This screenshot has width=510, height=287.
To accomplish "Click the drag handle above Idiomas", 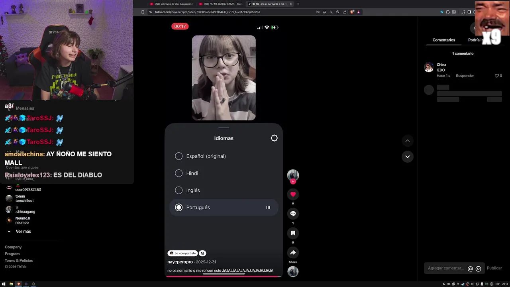I will click(x=224, y=128).
